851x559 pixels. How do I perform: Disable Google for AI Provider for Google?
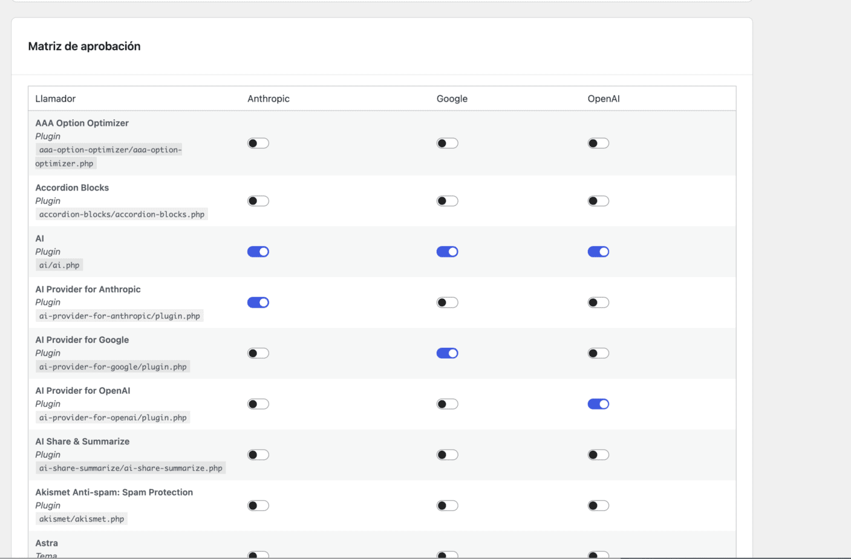[x=448, y=353]
